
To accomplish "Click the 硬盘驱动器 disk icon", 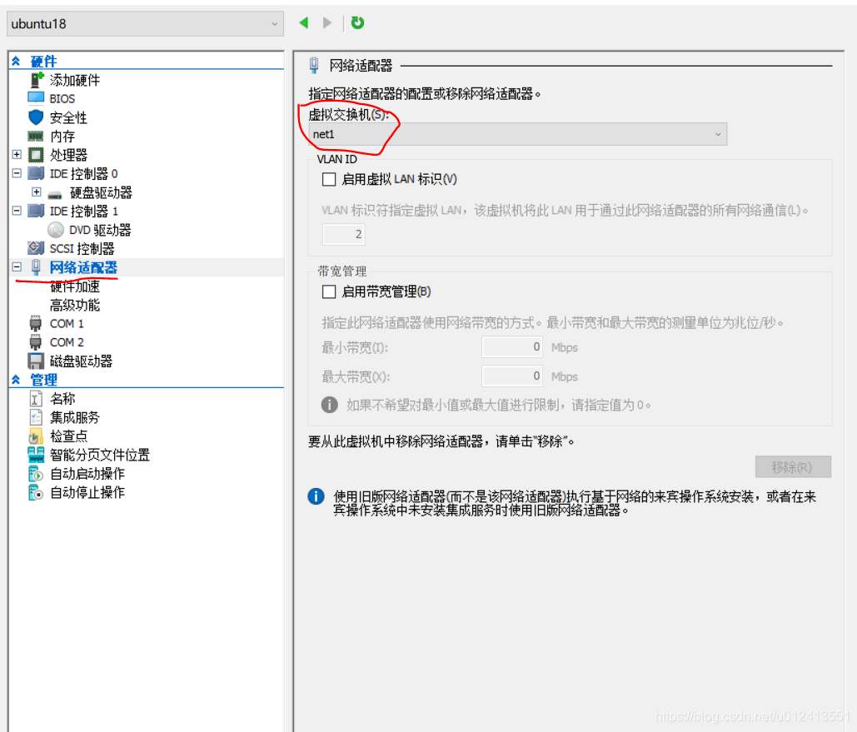I will point(55,194).
